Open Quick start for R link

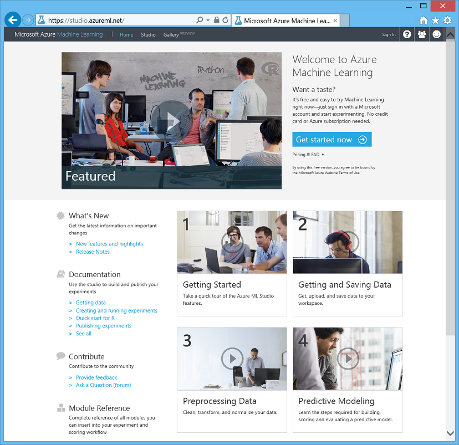click(95, 318)
